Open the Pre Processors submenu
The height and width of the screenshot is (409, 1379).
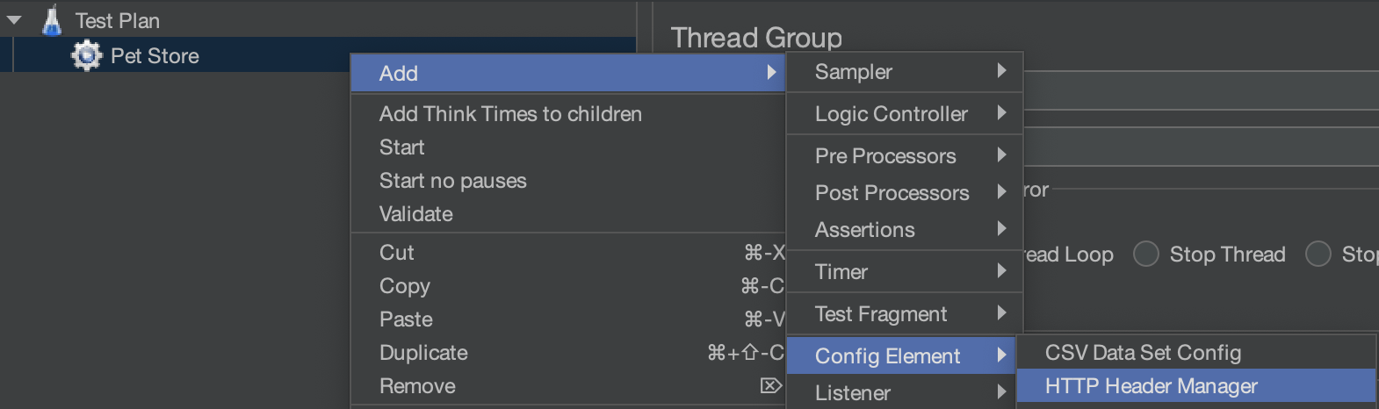(x=905, y=156)
